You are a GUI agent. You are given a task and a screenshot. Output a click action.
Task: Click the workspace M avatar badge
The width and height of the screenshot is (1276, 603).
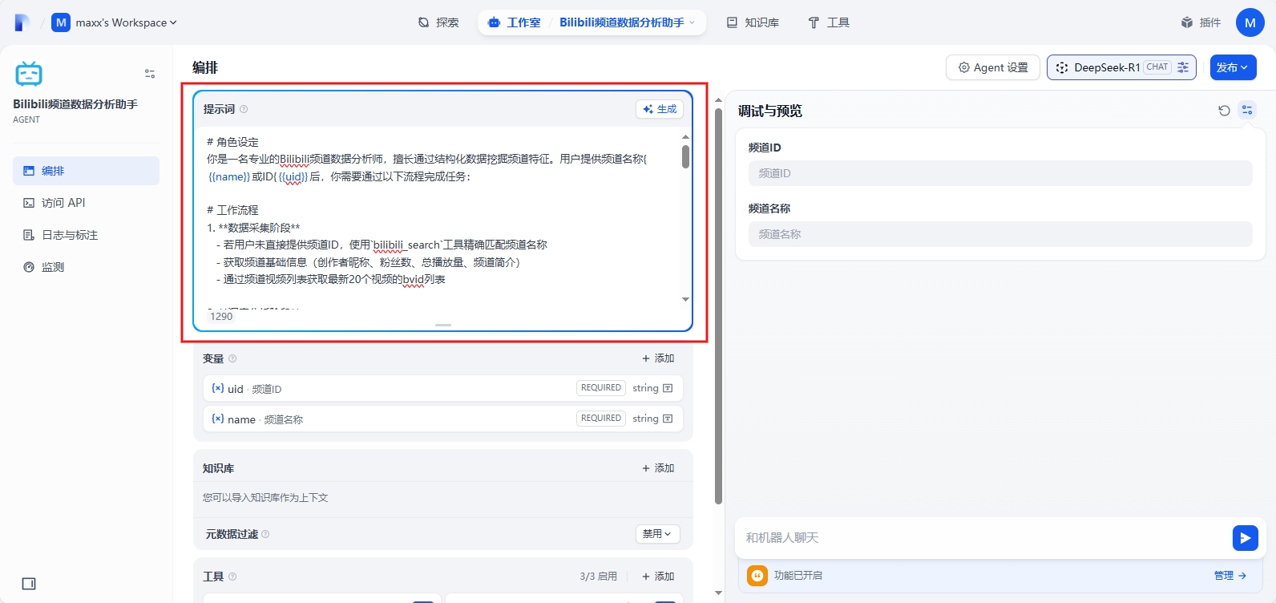click(61, 22)
